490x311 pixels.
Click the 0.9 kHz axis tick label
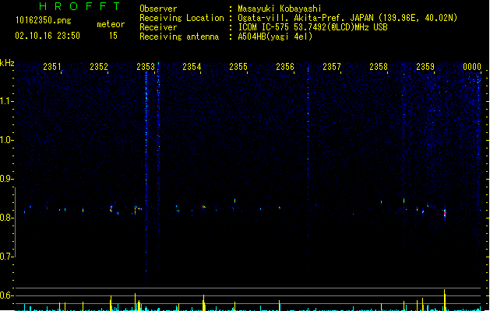coord(6,179)
